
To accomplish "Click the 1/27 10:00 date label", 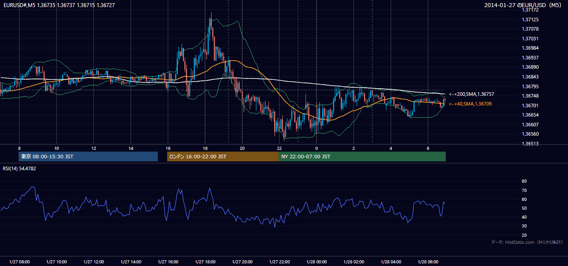I will [x=56, y=262].
